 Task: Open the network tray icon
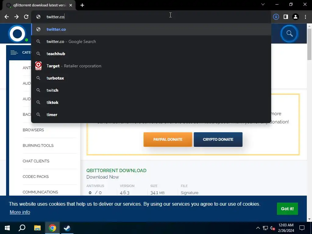pyautogui.click(x=265, y=228)
